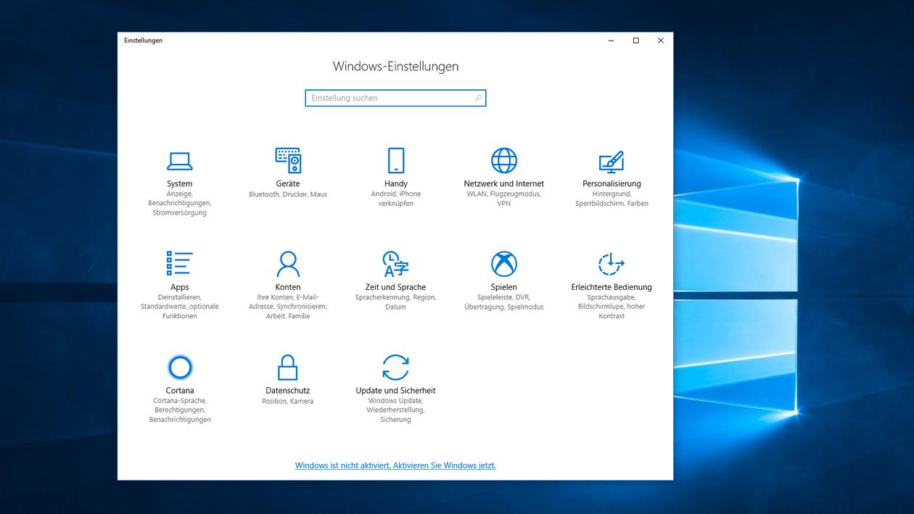
Task: Click the Konten description about E-Mail-Adresse
Action: [x=288, y=307]
